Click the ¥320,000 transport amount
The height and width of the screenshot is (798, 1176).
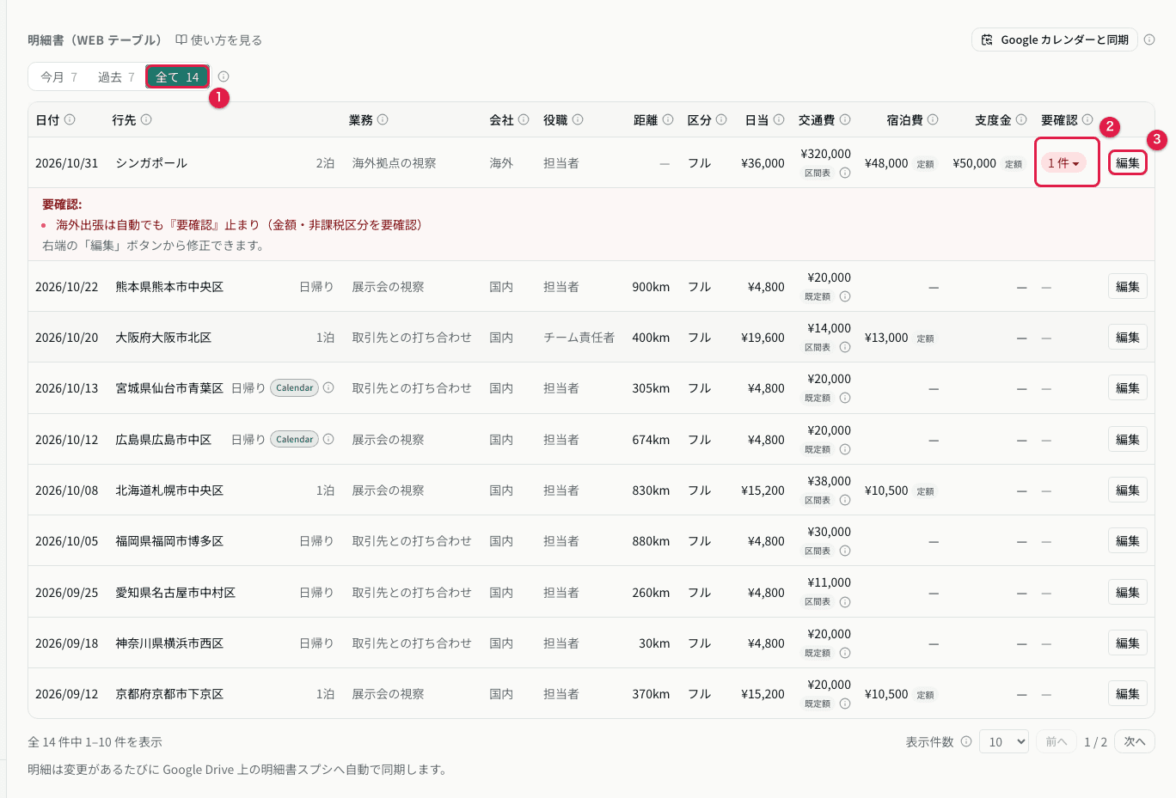825,155
